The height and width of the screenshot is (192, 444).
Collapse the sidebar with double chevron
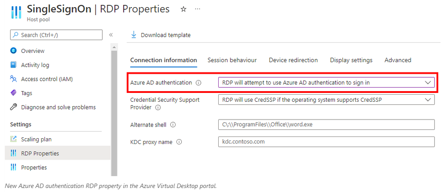(111, 35)
